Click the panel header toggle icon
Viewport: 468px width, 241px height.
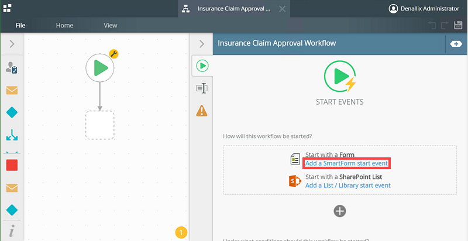click(x=456, y=44)
